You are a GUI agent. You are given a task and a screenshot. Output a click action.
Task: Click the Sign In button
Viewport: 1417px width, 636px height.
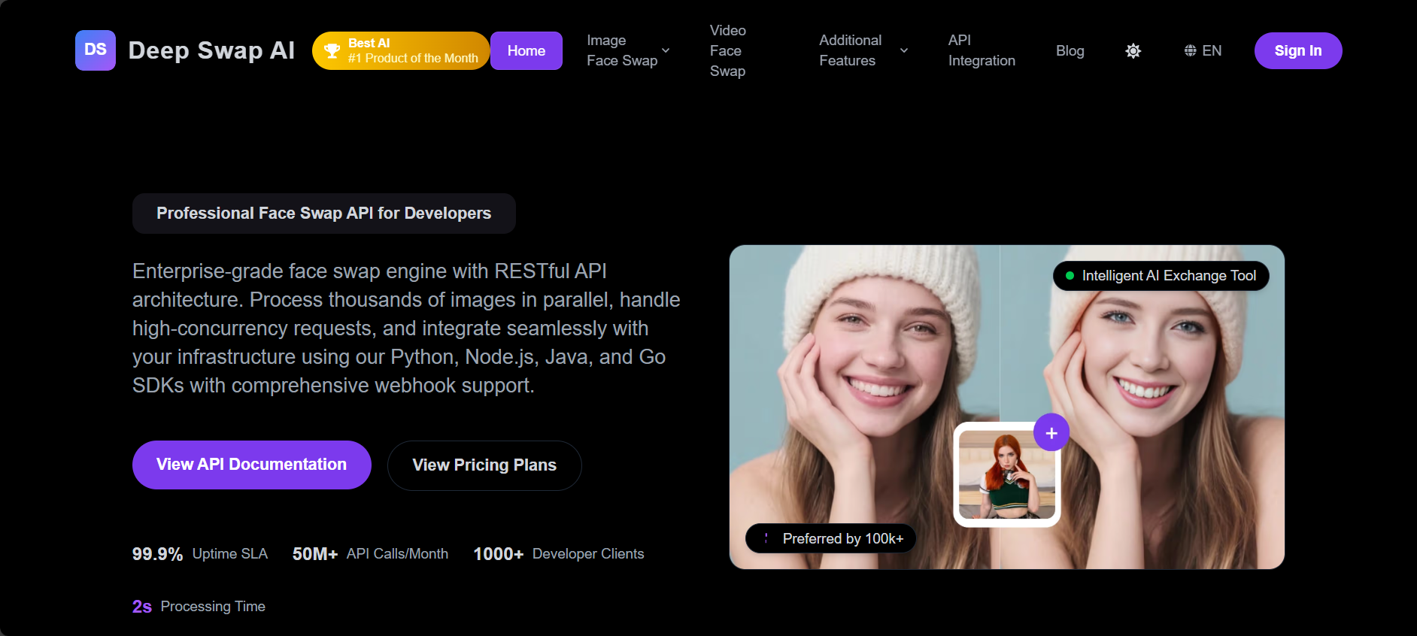pos(1298,50)
